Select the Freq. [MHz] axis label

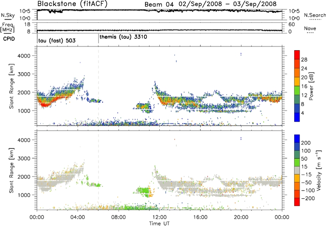(7, 28)
